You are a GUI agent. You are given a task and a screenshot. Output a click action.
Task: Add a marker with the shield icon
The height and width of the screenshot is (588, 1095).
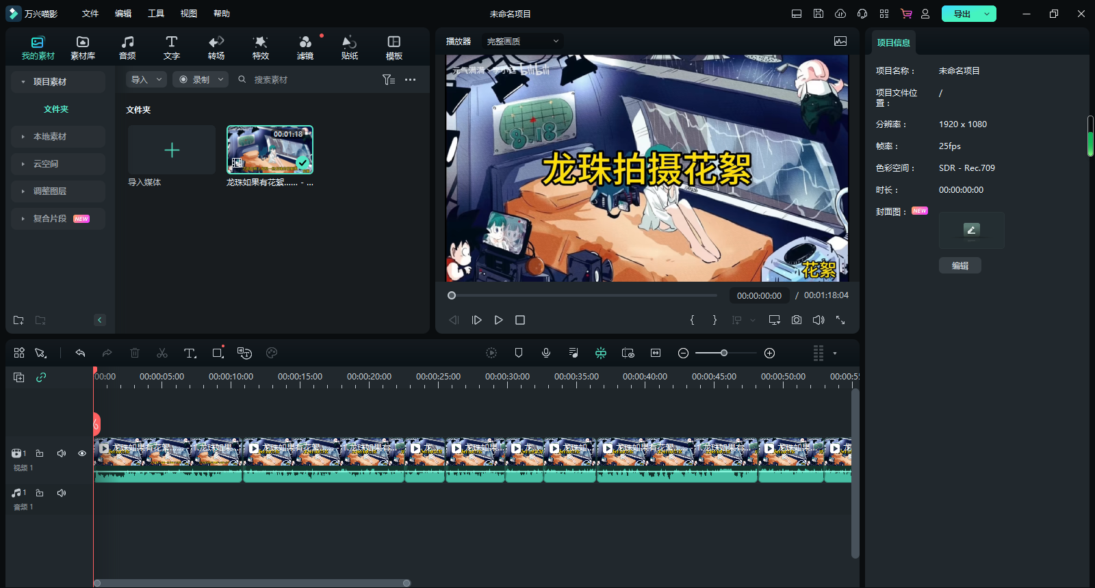point(519,353)
